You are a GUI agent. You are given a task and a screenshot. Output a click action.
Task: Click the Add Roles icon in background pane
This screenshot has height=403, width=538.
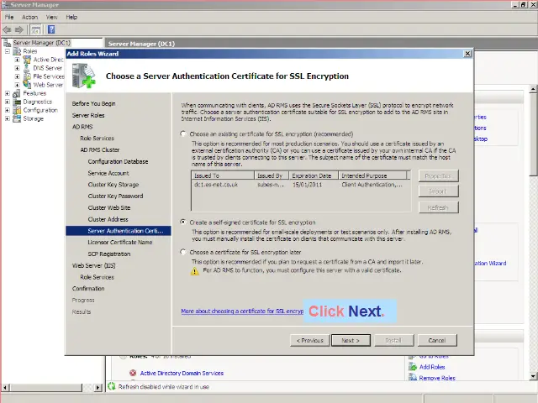click(413, 367)
